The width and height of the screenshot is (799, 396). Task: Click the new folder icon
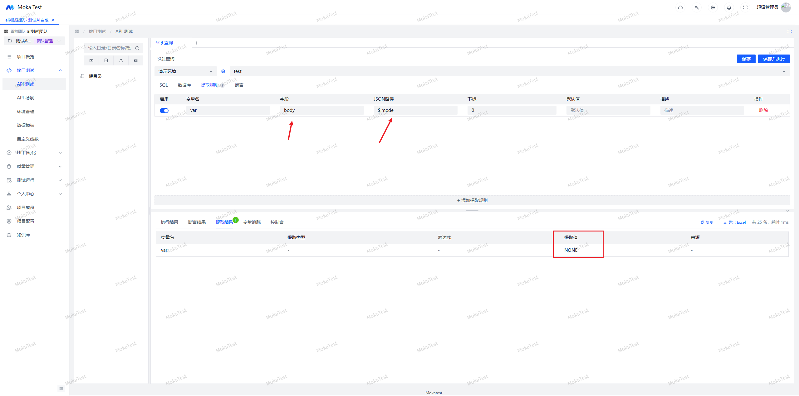click(x=91, y=60)
